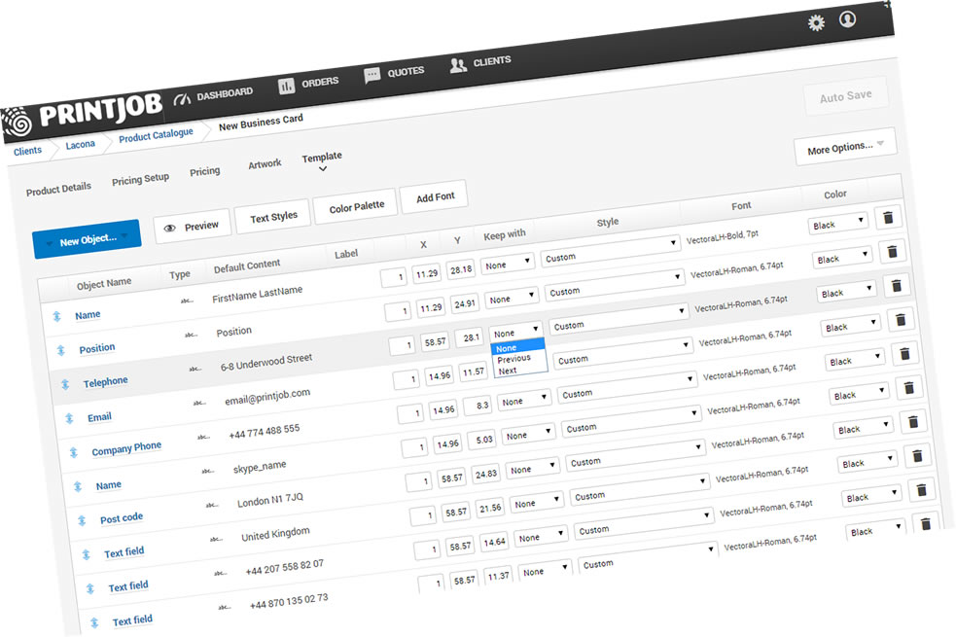Click X field 11.29 in Position row
The height and width of the screenshot is (637, 956).
point(432,308)
